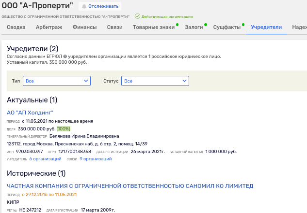
Task: Open the Финансы tab
Action: click(x=84, y=27)
